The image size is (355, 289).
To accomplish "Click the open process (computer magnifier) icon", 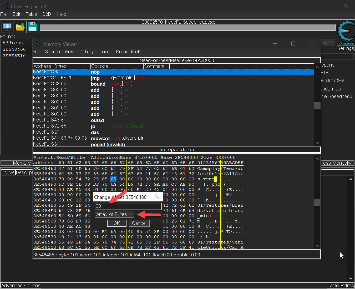I will tap(7, 27).
